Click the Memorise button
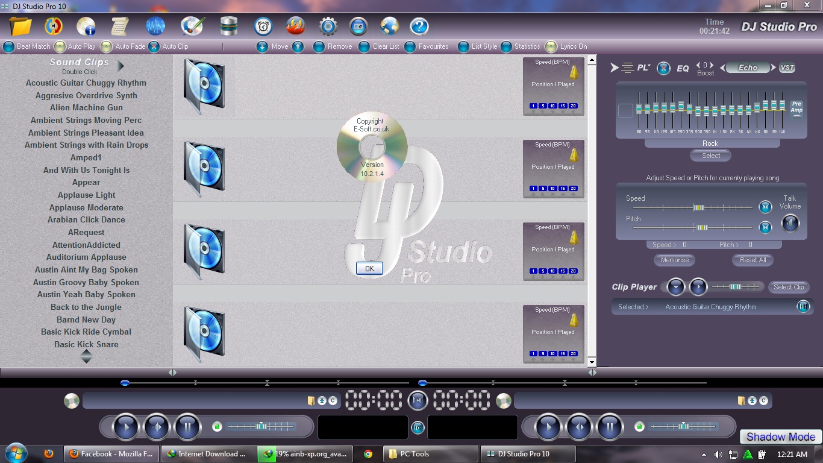 [x=675, y=260]
